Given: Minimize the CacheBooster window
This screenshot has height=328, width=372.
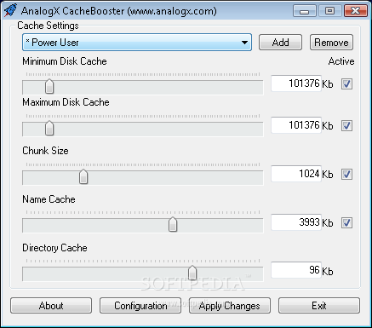Looking at the screenshot, I should coord(305,11).
